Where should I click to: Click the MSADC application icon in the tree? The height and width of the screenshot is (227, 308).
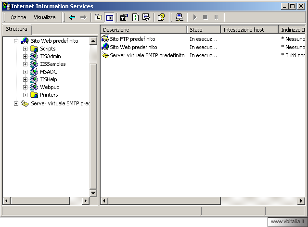[34, 72]
